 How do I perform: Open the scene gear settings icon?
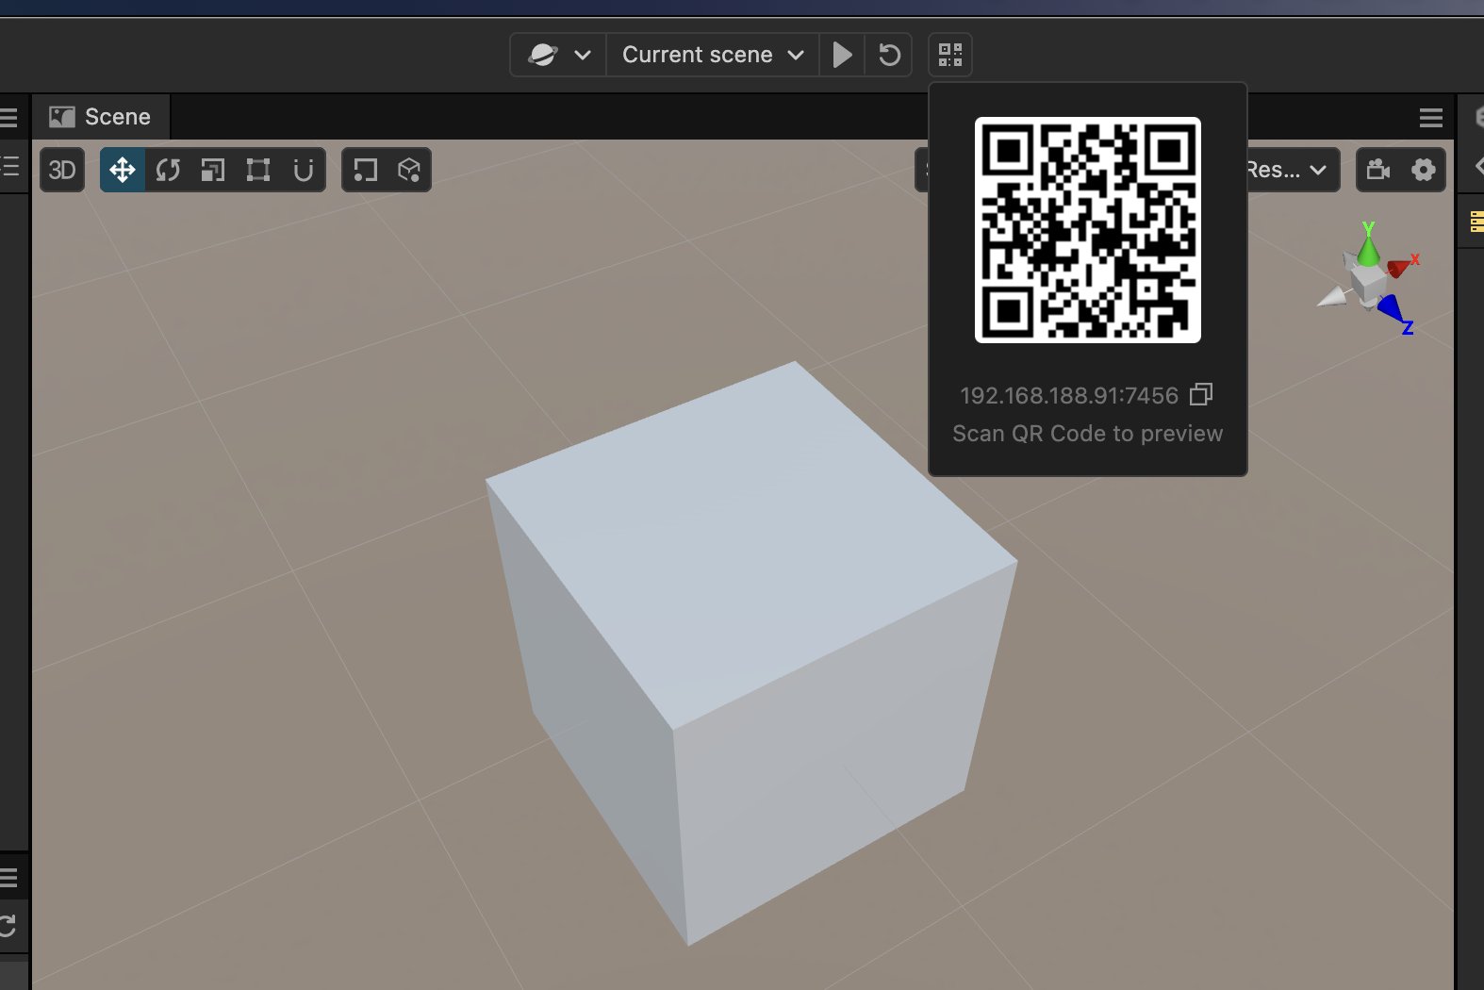(x=1424, y=170)
